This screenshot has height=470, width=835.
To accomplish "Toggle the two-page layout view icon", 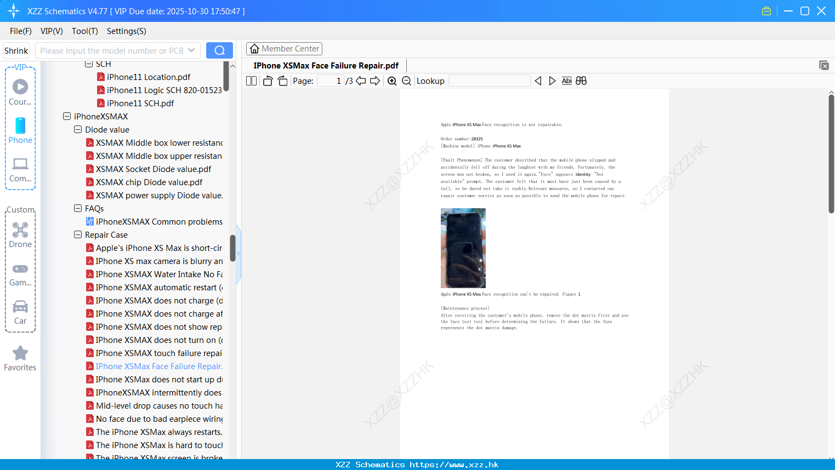I will coord(252,81).
